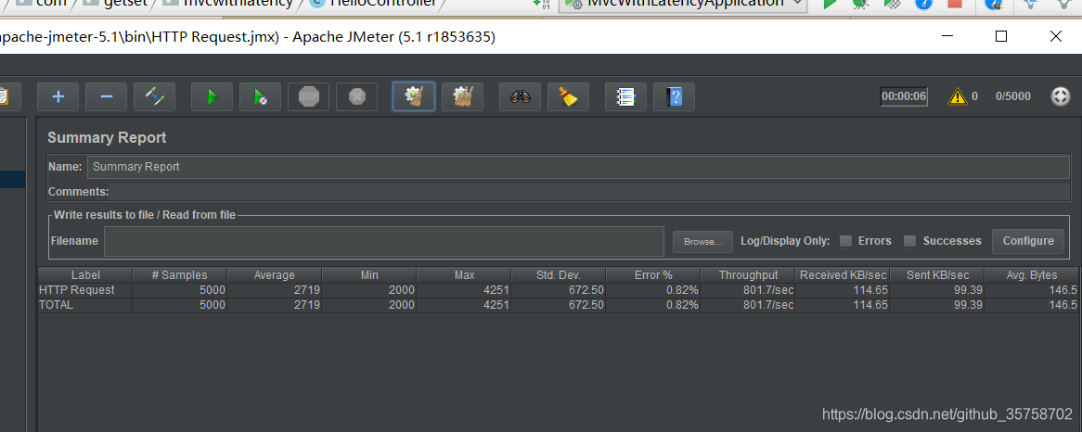Maximize the Apache JMeter window
This screenshot has width=1082, height=432.
(1001, 36)
